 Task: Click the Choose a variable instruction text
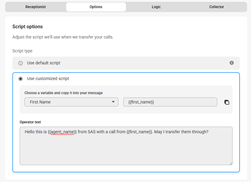coord(63,93)
